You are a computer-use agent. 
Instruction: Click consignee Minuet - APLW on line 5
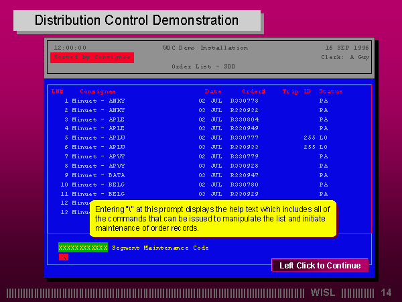[x=98, y=138]
